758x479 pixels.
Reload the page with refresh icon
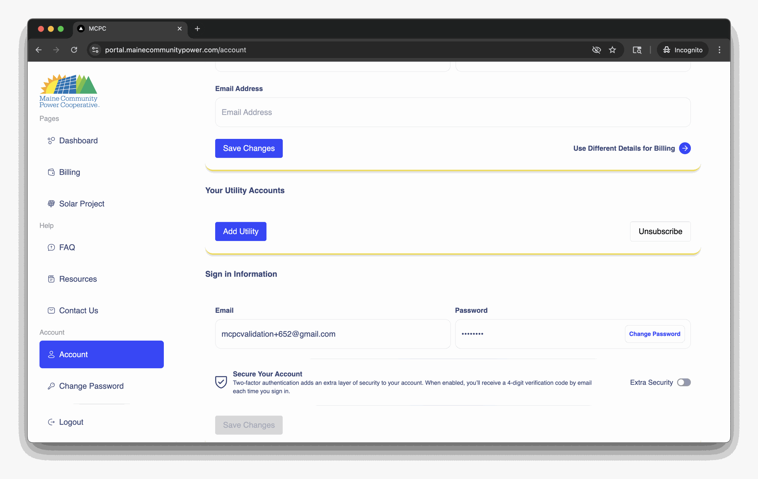(74, 50)
